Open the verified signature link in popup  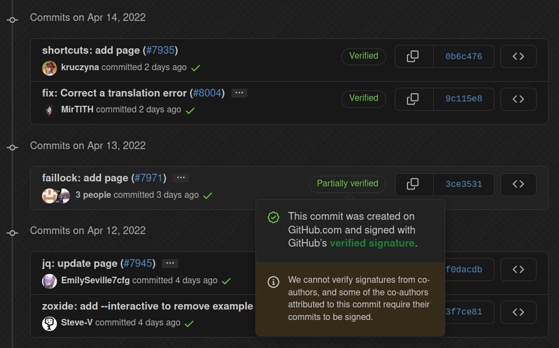[372, 243]
